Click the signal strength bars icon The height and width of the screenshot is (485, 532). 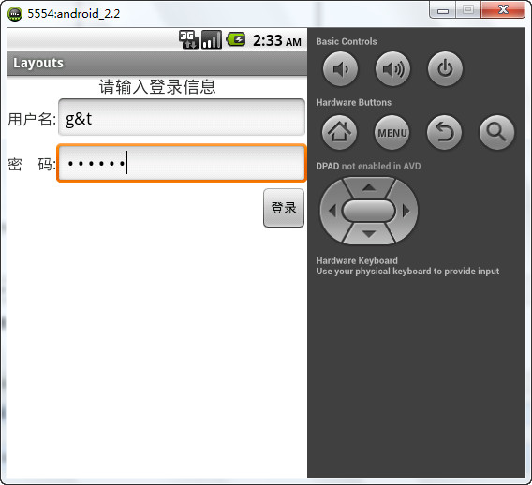[x=212, y=39]
